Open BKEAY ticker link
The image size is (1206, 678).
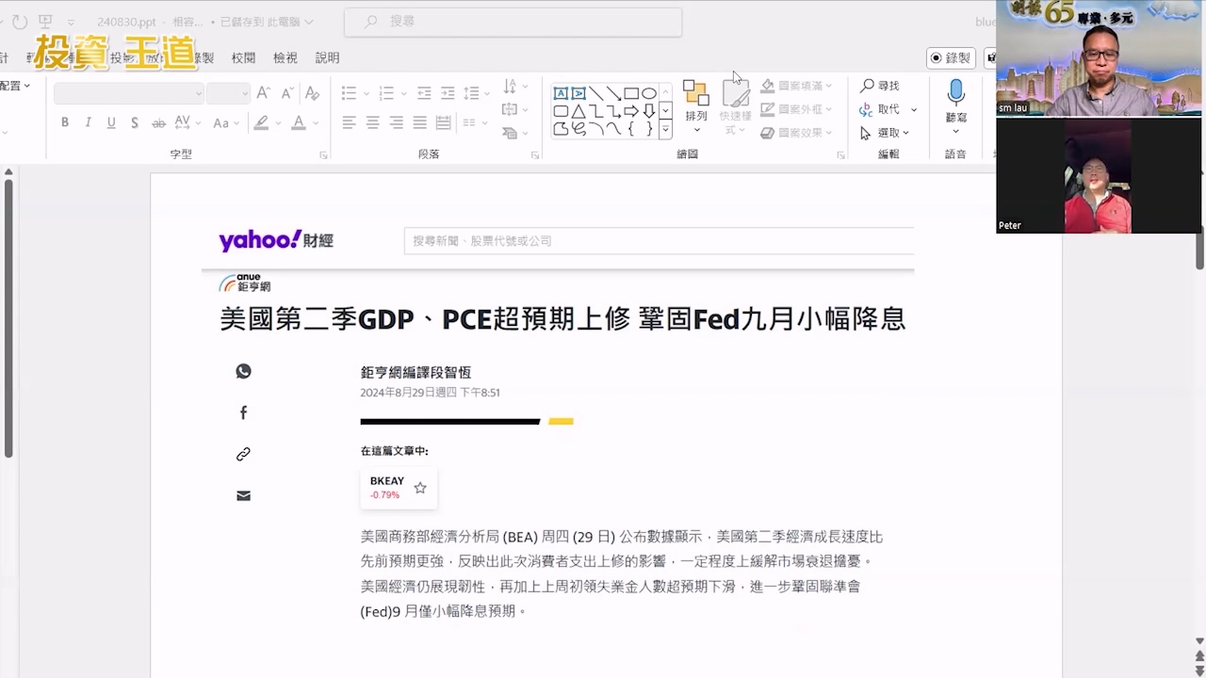[386, 480]
